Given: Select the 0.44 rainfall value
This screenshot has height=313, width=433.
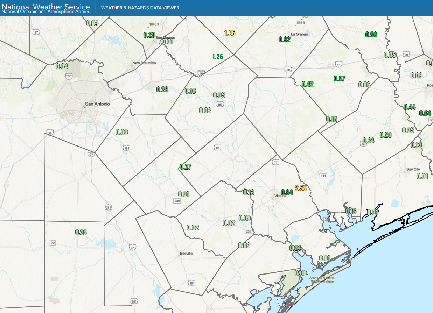Looking at the screenshot, I should tap(410, 107).
